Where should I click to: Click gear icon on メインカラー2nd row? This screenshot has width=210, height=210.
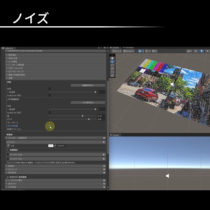pyautogui.click(x=104, y=155)
